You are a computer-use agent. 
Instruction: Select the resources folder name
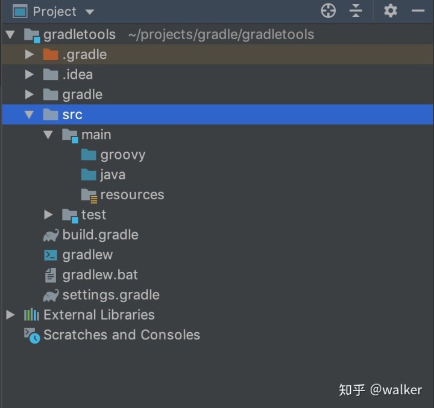[x=132, y=195]
